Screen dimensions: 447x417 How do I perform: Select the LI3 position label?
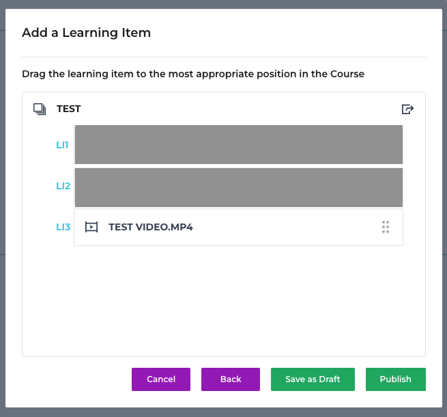click(x=63, y=227)
